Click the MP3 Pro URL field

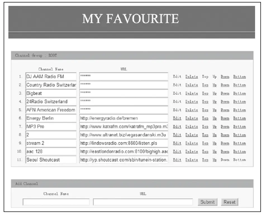click(123, 127)
